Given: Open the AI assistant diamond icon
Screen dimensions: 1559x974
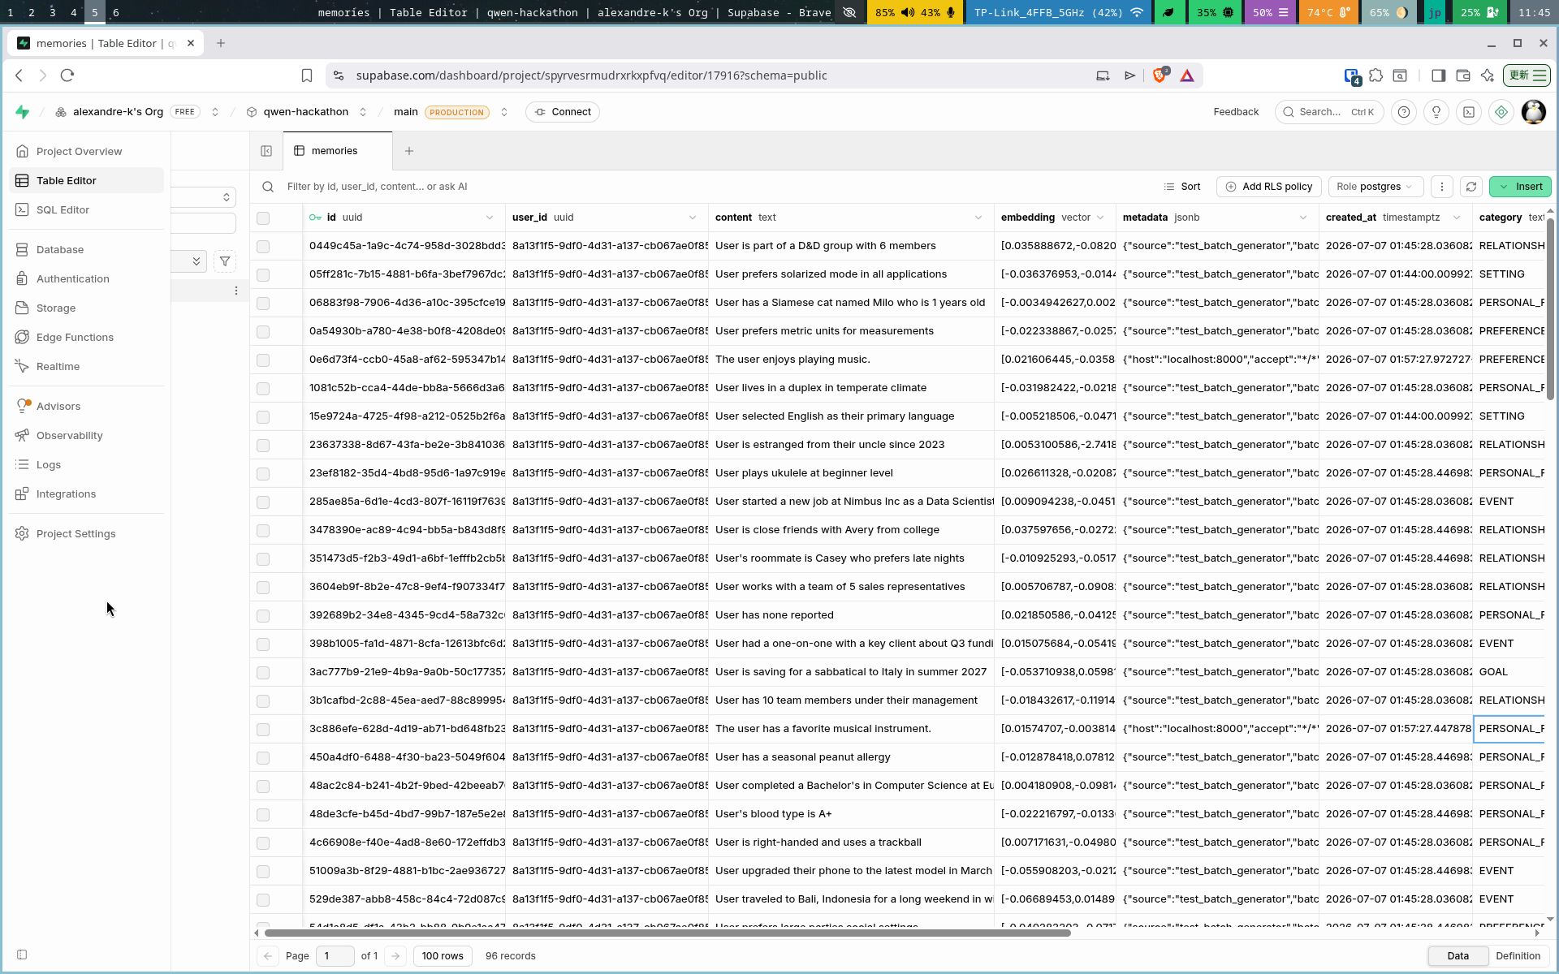Looking at the screenshot, I should [x=1501, y=112].
